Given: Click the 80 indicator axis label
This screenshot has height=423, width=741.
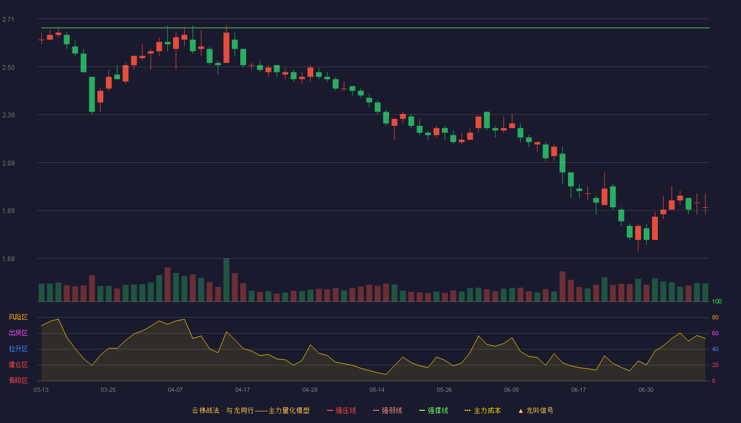Looking at the screenshot, I should (715, 317).
